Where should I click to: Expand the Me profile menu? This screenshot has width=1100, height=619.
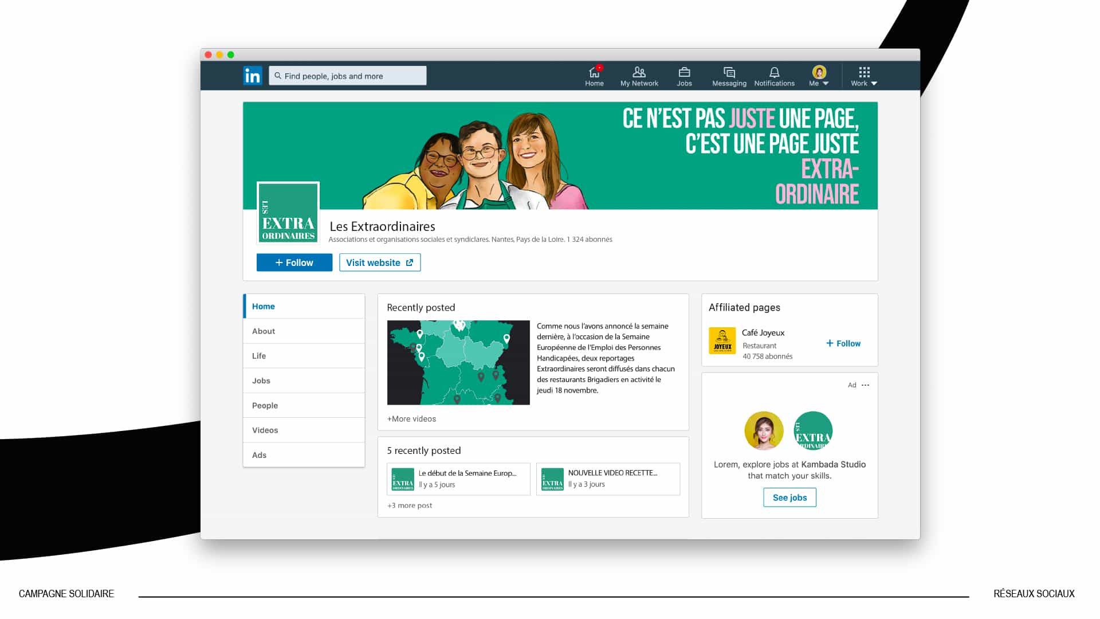click(819, 76)
